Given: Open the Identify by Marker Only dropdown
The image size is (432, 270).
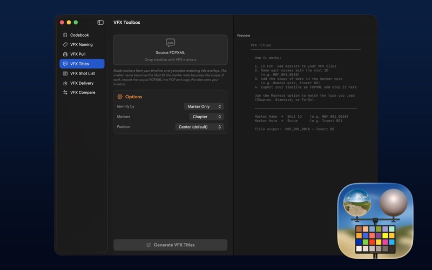Looking at the screenshot, I should 204,106.
